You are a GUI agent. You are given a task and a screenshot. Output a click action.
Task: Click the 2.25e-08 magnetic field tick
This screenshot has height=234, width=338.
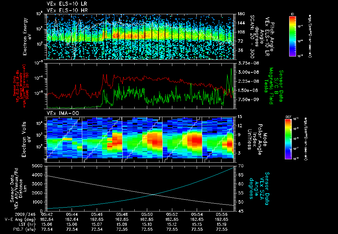[x=248, y=81]
